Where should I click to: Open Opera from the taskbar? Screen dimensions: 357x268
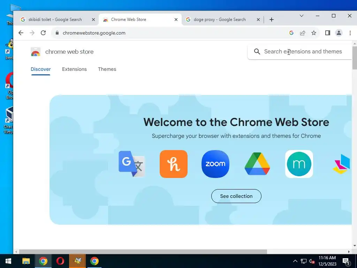point(60,261)
